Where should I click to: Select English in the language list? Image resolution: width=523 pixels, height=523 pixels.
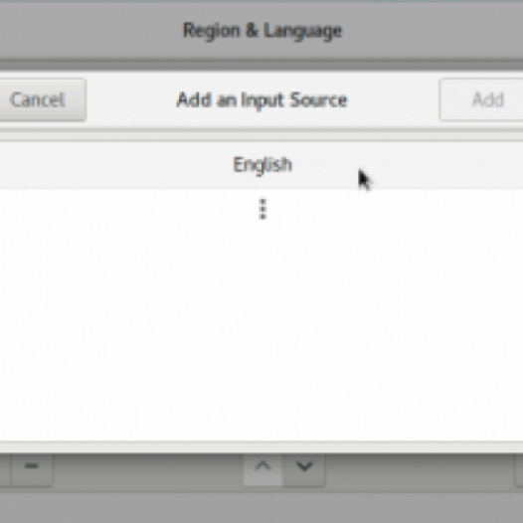point(261,165)
